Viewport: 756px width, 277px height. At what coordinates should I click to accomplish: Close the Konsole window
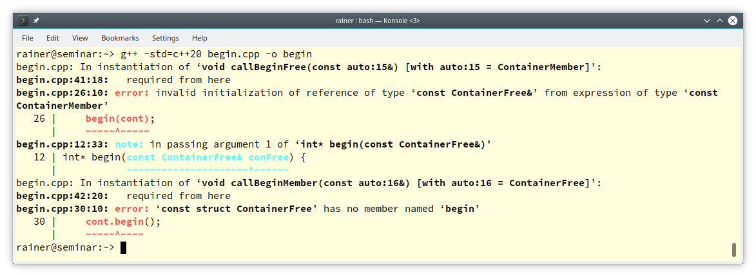(x=733, y=21)
